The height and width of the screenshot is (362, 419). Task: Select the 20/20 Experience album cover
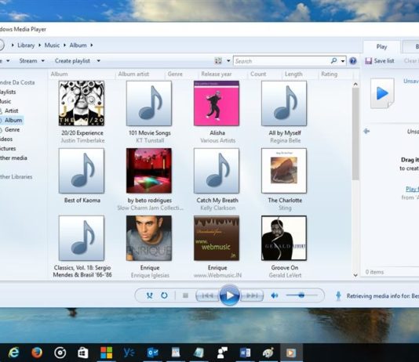82,103
